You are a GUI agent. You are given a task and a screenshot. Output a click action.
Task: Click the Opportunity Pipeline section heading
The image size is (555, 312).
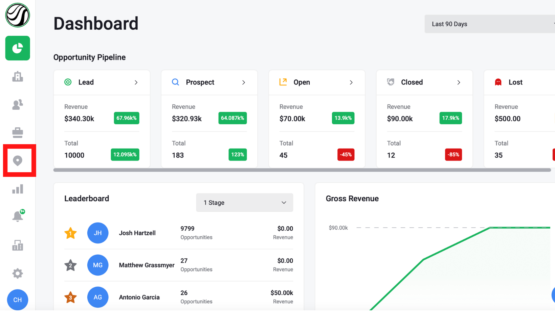pos(90,57)
